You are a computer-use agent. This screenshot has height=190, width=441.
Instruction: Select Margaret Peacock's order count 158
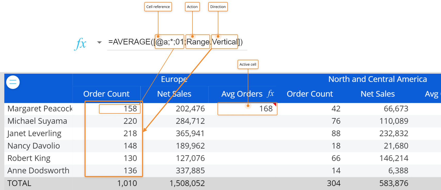point(120,109)
